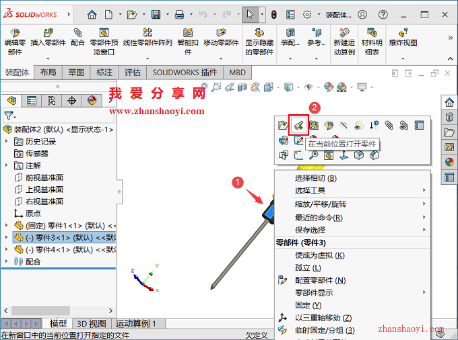458x340 pixels.
Task: Open the ConfigurationManager tab icon
Action: pos(51,101)
